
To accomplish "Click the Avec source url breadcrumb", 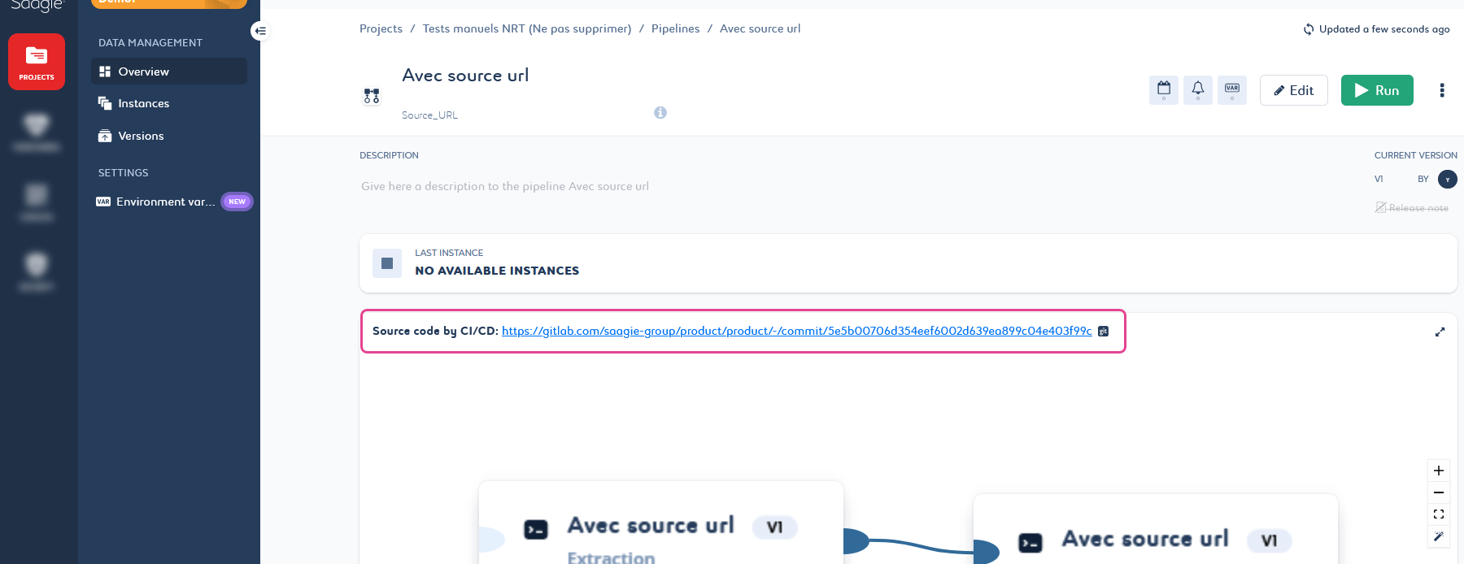I will 760,28.
